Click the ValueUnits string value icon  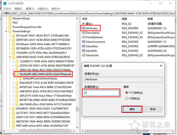pyautogui.click(x=84, y=55)
